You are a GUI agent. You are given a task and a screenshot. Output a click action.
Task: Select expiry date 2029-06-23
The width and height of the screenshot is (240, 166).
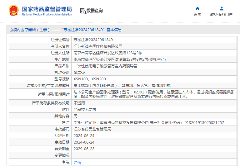(84, 149)
